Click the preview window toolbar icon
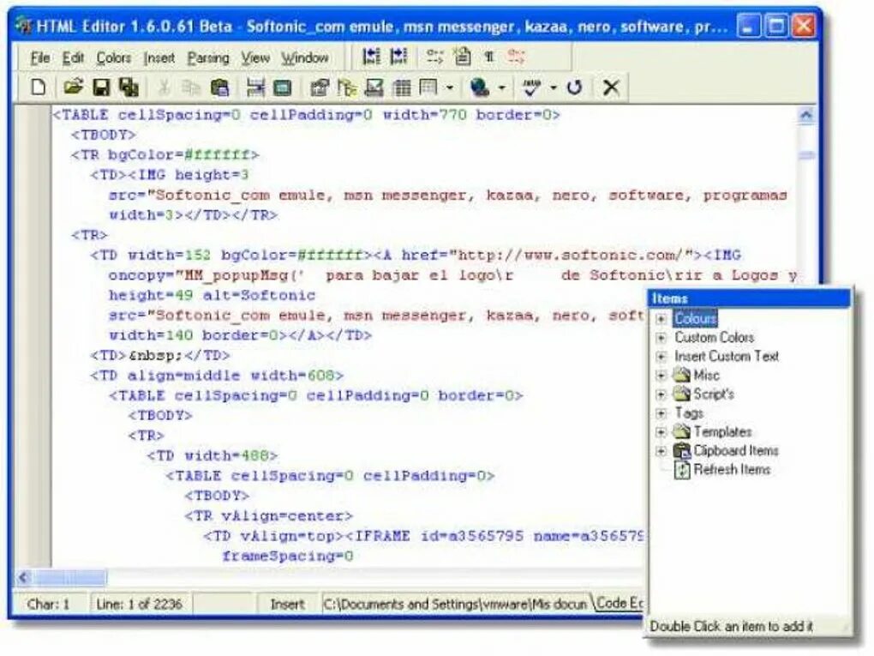 coord(283,87)
